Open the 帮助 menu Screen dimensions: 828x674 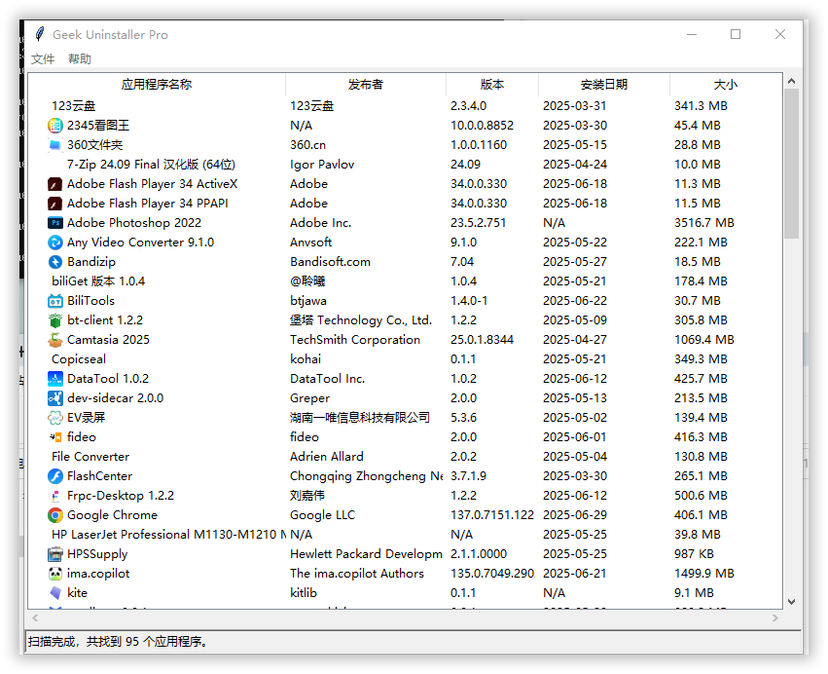coord(80,58)
